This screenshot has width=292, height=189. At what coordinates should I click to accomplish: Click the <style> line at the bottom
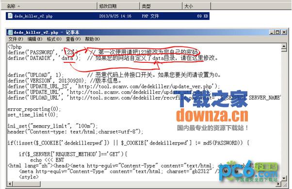point(29,177)
